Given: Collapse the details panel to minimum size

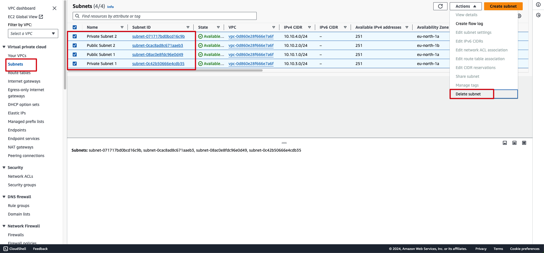Looking at the screenshot, I should [x=505, y=143].
